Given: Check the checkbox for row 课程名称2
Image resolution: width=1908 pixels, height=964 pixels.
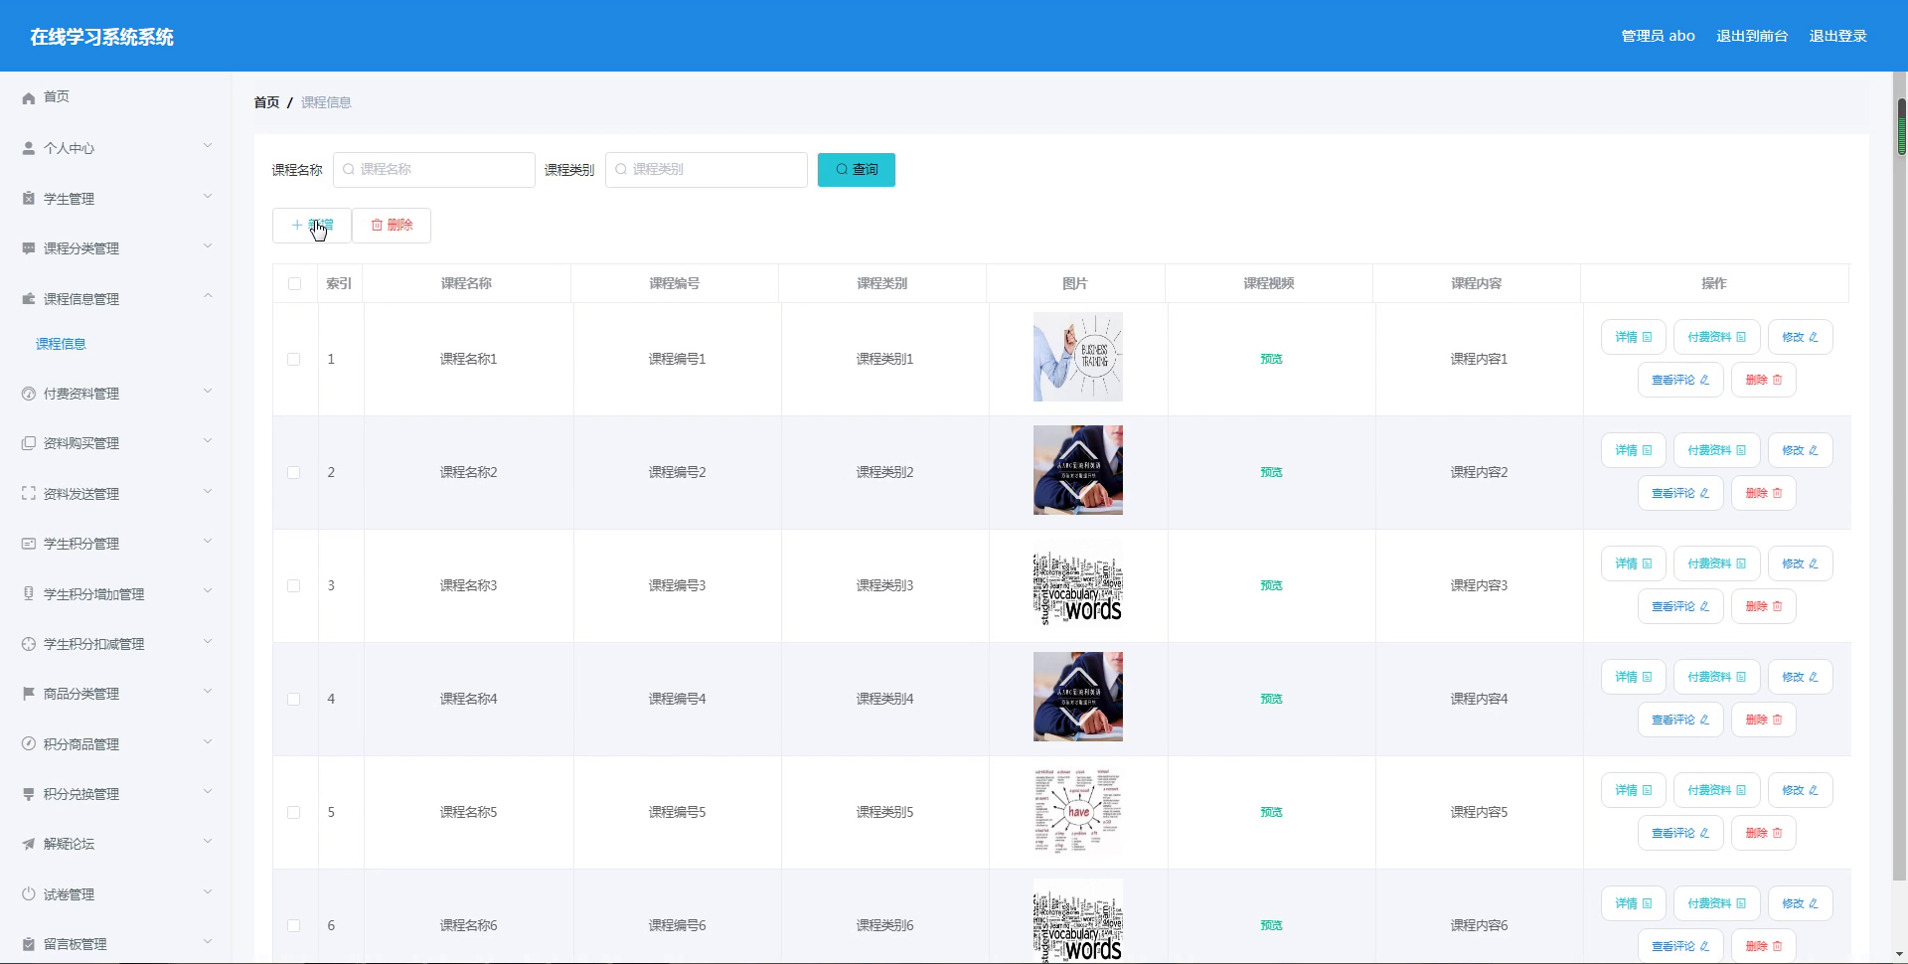Looking at the screenshot, I should tap(294, 473).
